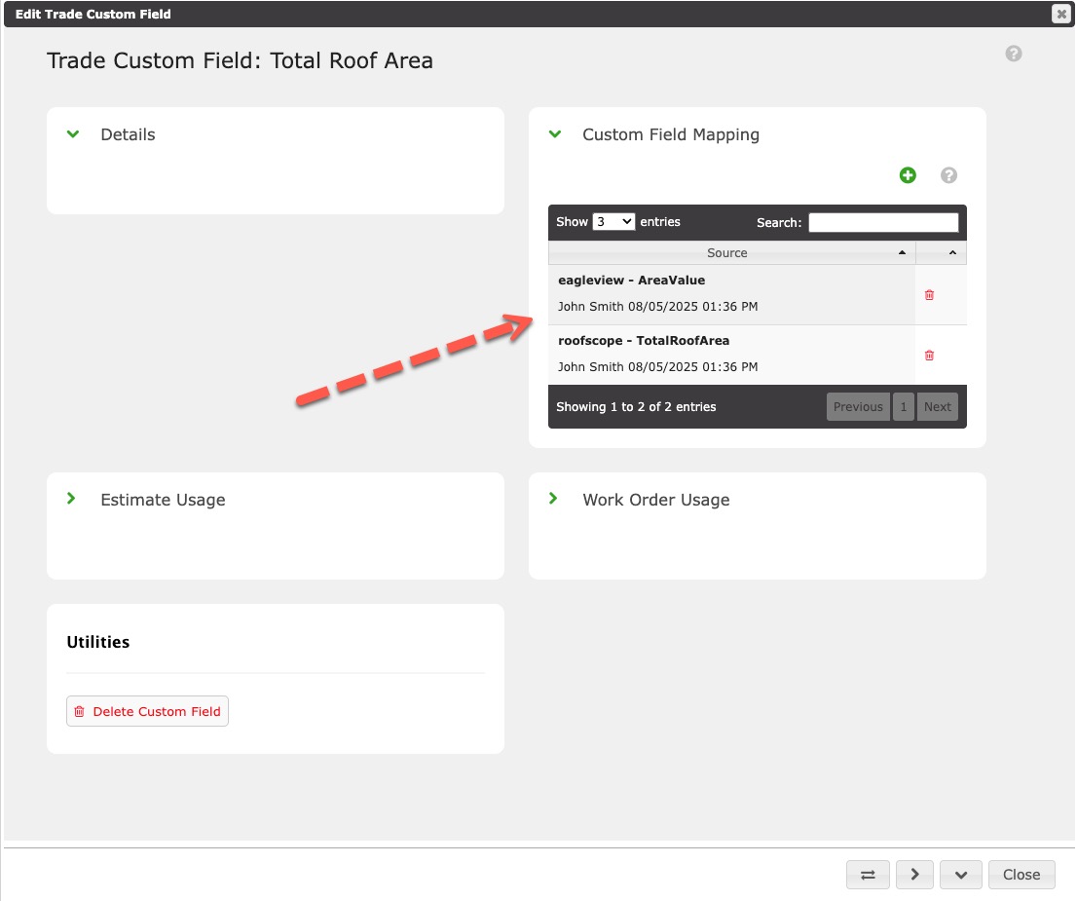Go to the Previous page of mappings
This screenshot has height=901, width=1077.
pyautogui.click(x=858, y=406)
